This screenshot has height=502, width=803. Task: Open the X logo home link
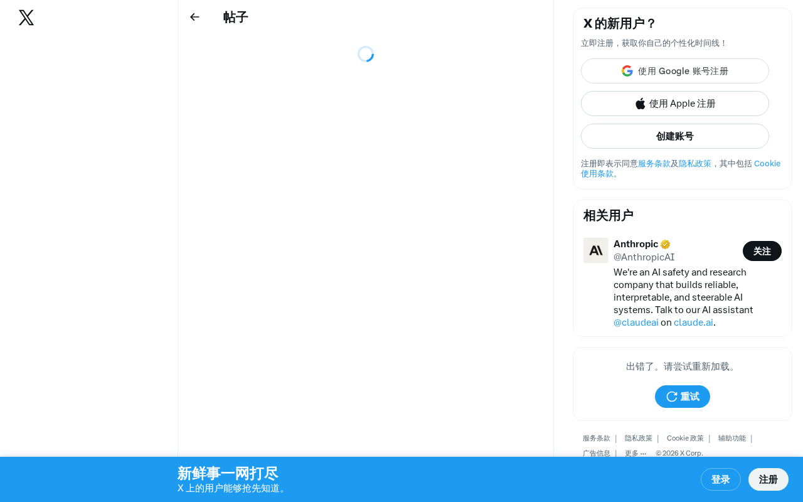[26, 18]
